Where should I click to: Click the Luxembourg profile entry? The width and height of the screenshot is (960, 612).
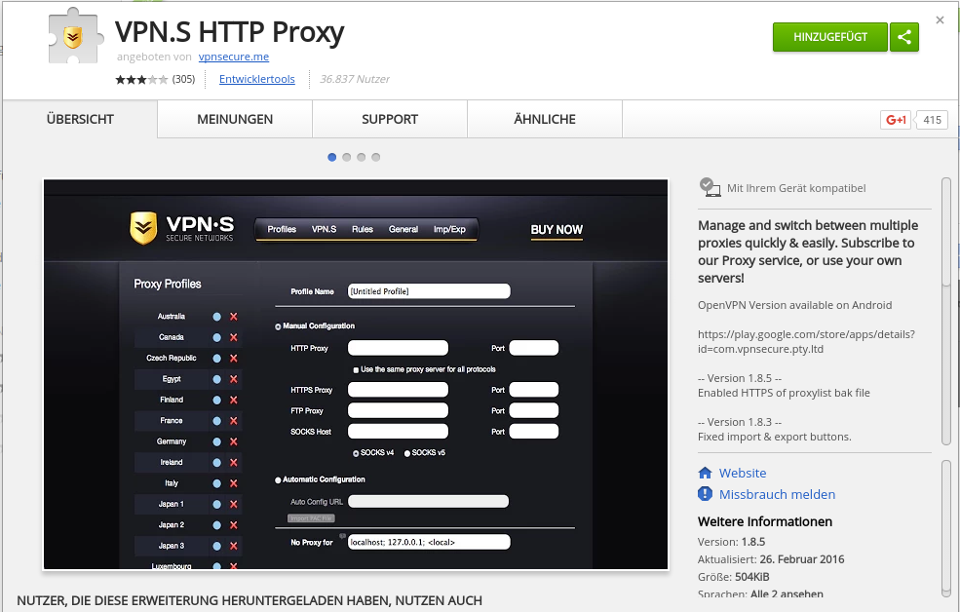coord(172,566)
